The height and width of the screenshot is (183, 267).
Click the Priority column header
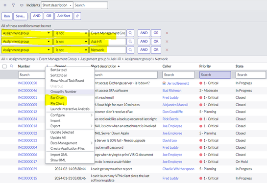pyautogui.click(x=205, y=66)
